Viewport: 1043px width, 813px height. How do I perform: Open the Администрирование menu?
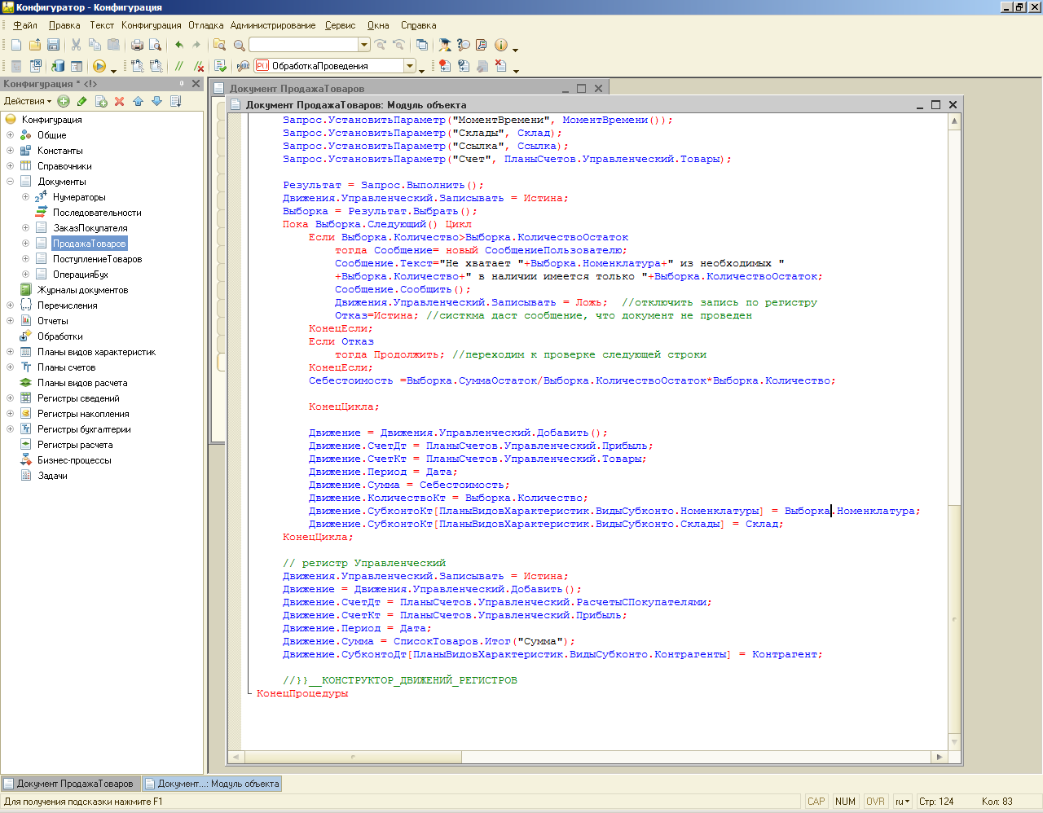pyautogui.click(x=272, y=25)
